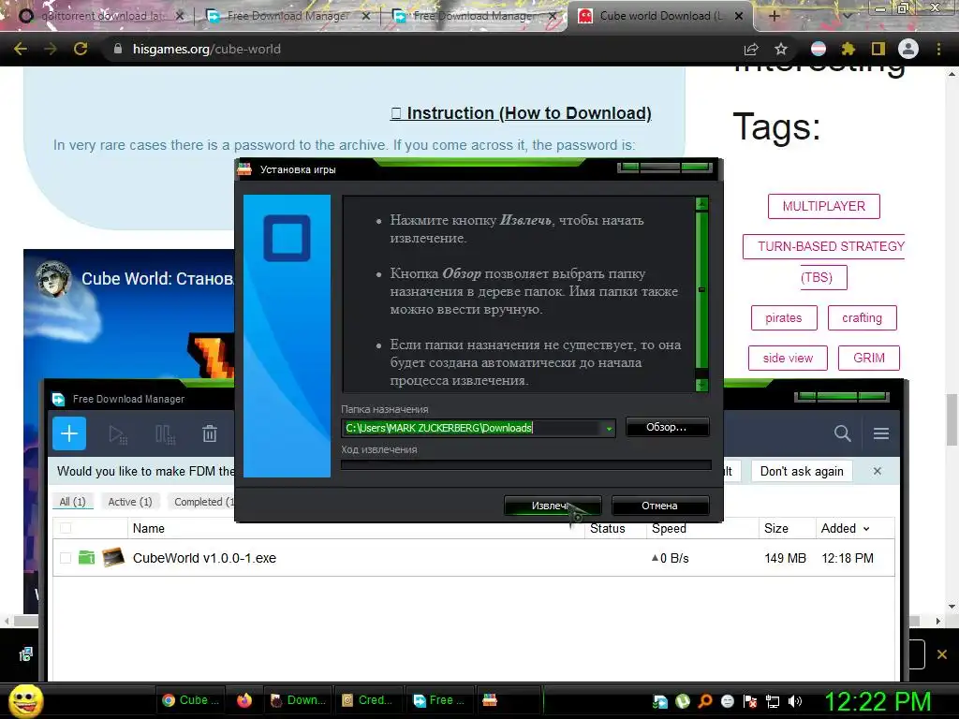Open FDM hamburger menu
959x719 pixels.
880,433
